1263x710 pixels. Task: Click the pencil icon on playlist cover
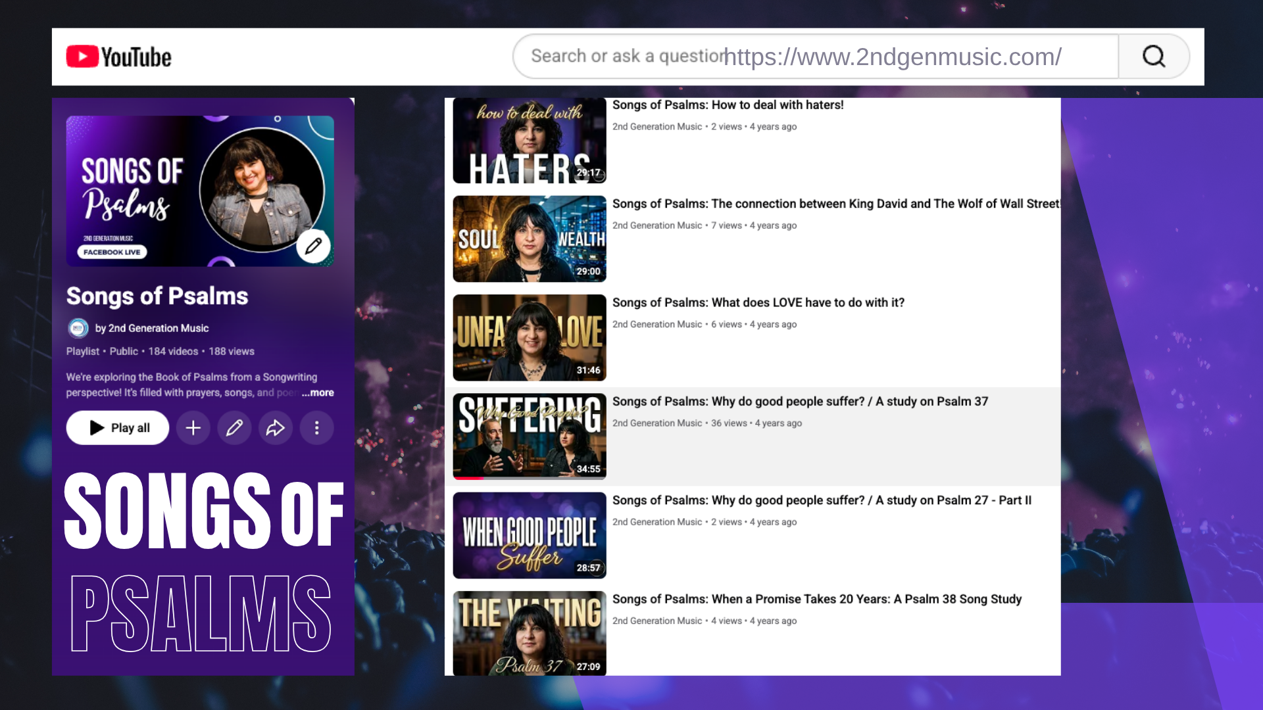pyautogui.click(x=313, y=246)
